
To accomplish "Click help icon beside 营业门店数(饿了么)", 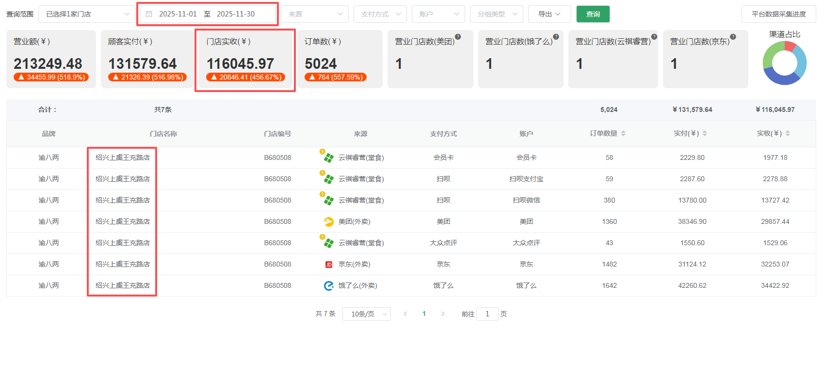I will click(556, 37).
